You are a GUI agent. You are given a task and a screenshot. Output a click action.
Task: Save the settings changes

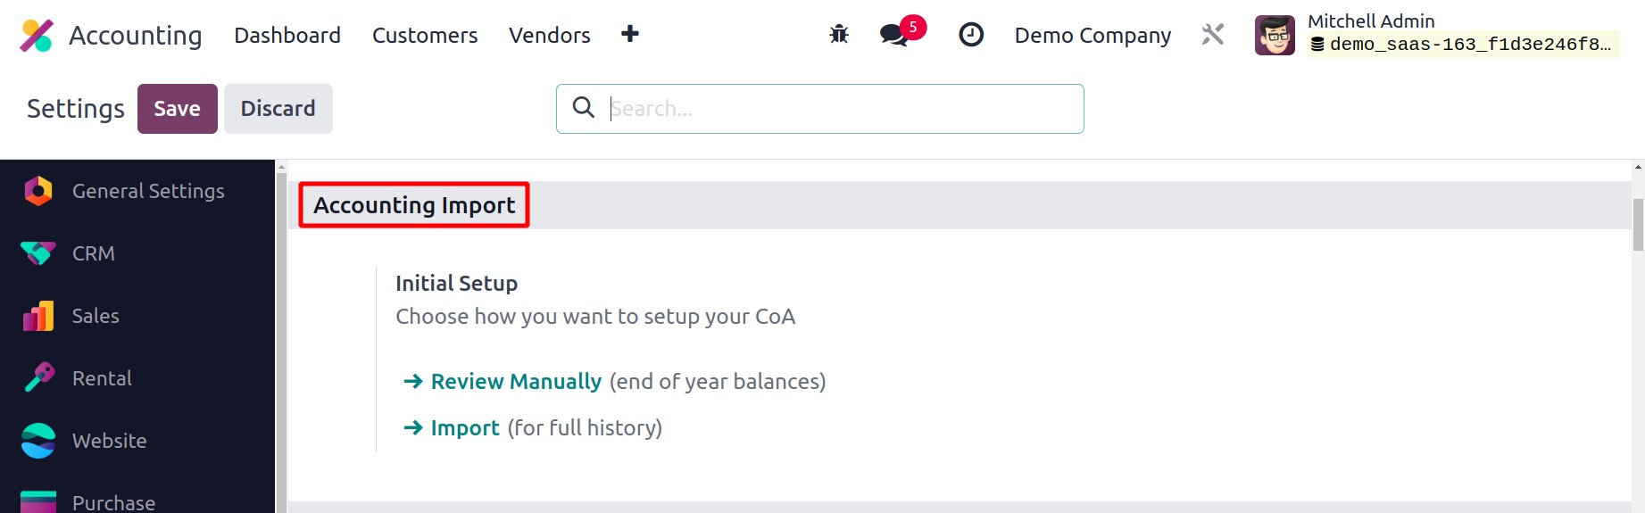pos(177,109)
